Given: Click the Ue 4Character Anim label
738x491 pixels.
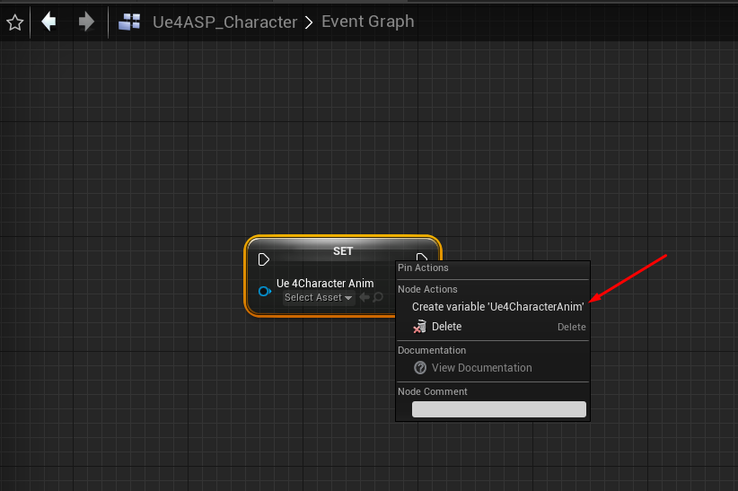Looking at the screenshot, I should pos(325,284).
